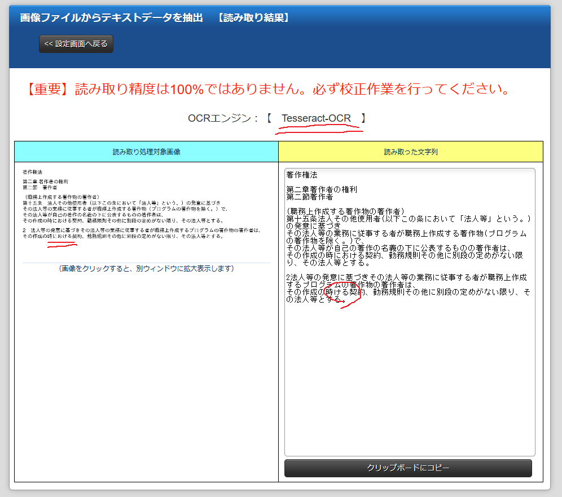
Task: Click the 【読み取り結果】 heading text
Action: (x=254, y=18)
